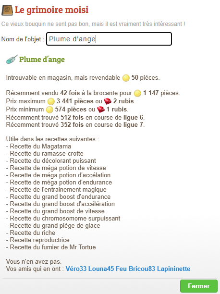Open friend Lapininette's profile link
The width and height of the screenshot is (220, 294).
(x=174, y=269)
